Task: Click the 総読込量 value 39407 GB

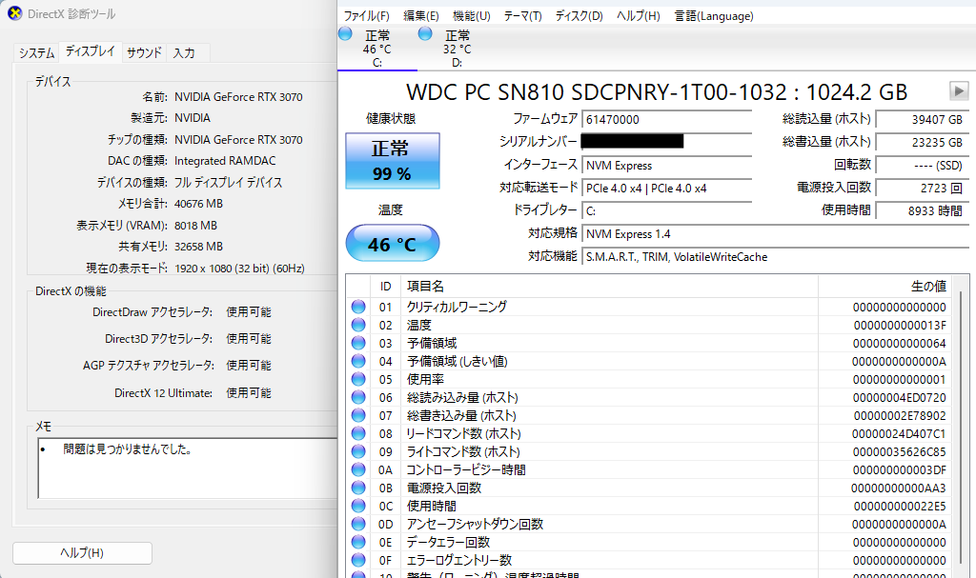Action: (922, 119)
